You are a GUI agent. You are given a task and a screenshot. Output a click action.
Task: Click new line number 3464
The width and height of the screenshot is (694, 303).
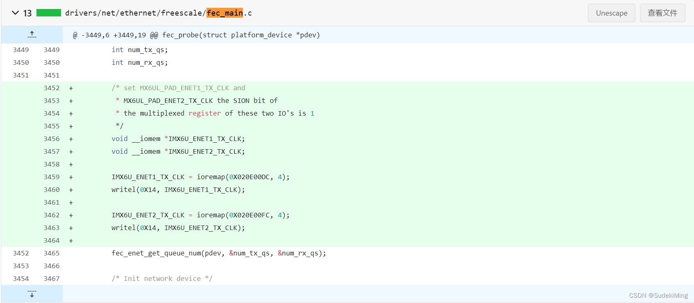[x=52, y=240]
